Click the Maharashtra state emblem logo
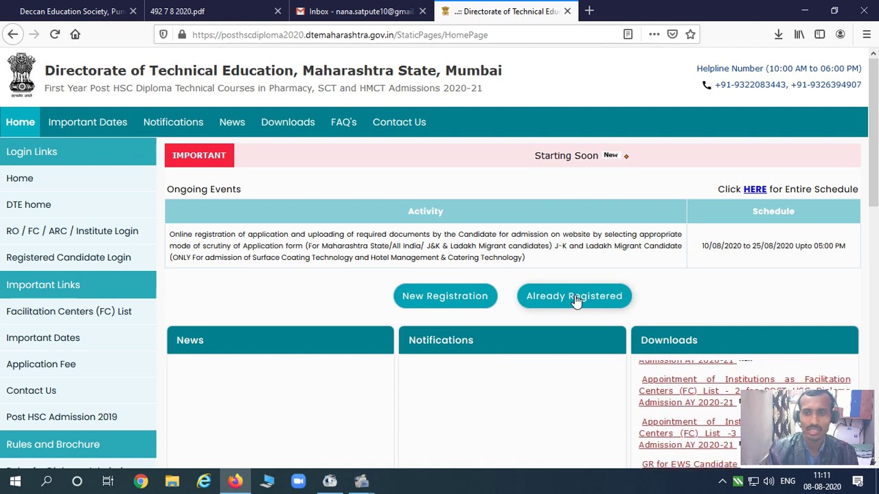 click(22, 75)
